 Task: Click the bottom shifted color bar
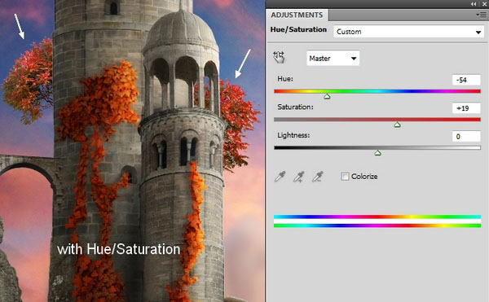pos(377,225)
